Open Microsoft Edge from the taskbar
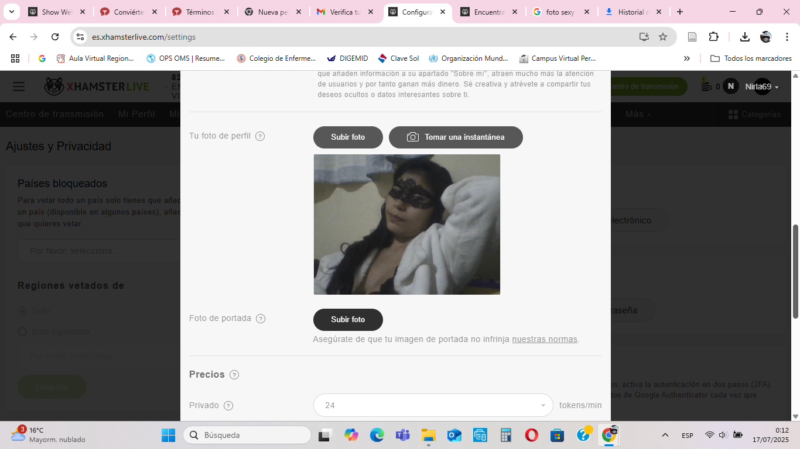Screen dimensions: 800x449 [377, 435]
